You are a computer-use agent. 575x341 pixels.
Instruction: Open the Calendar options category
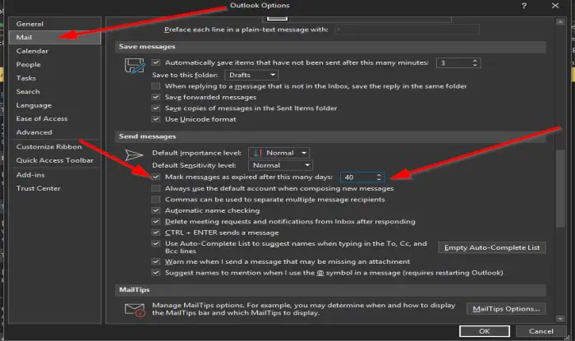pyautogui.click(x=55, y=51)
